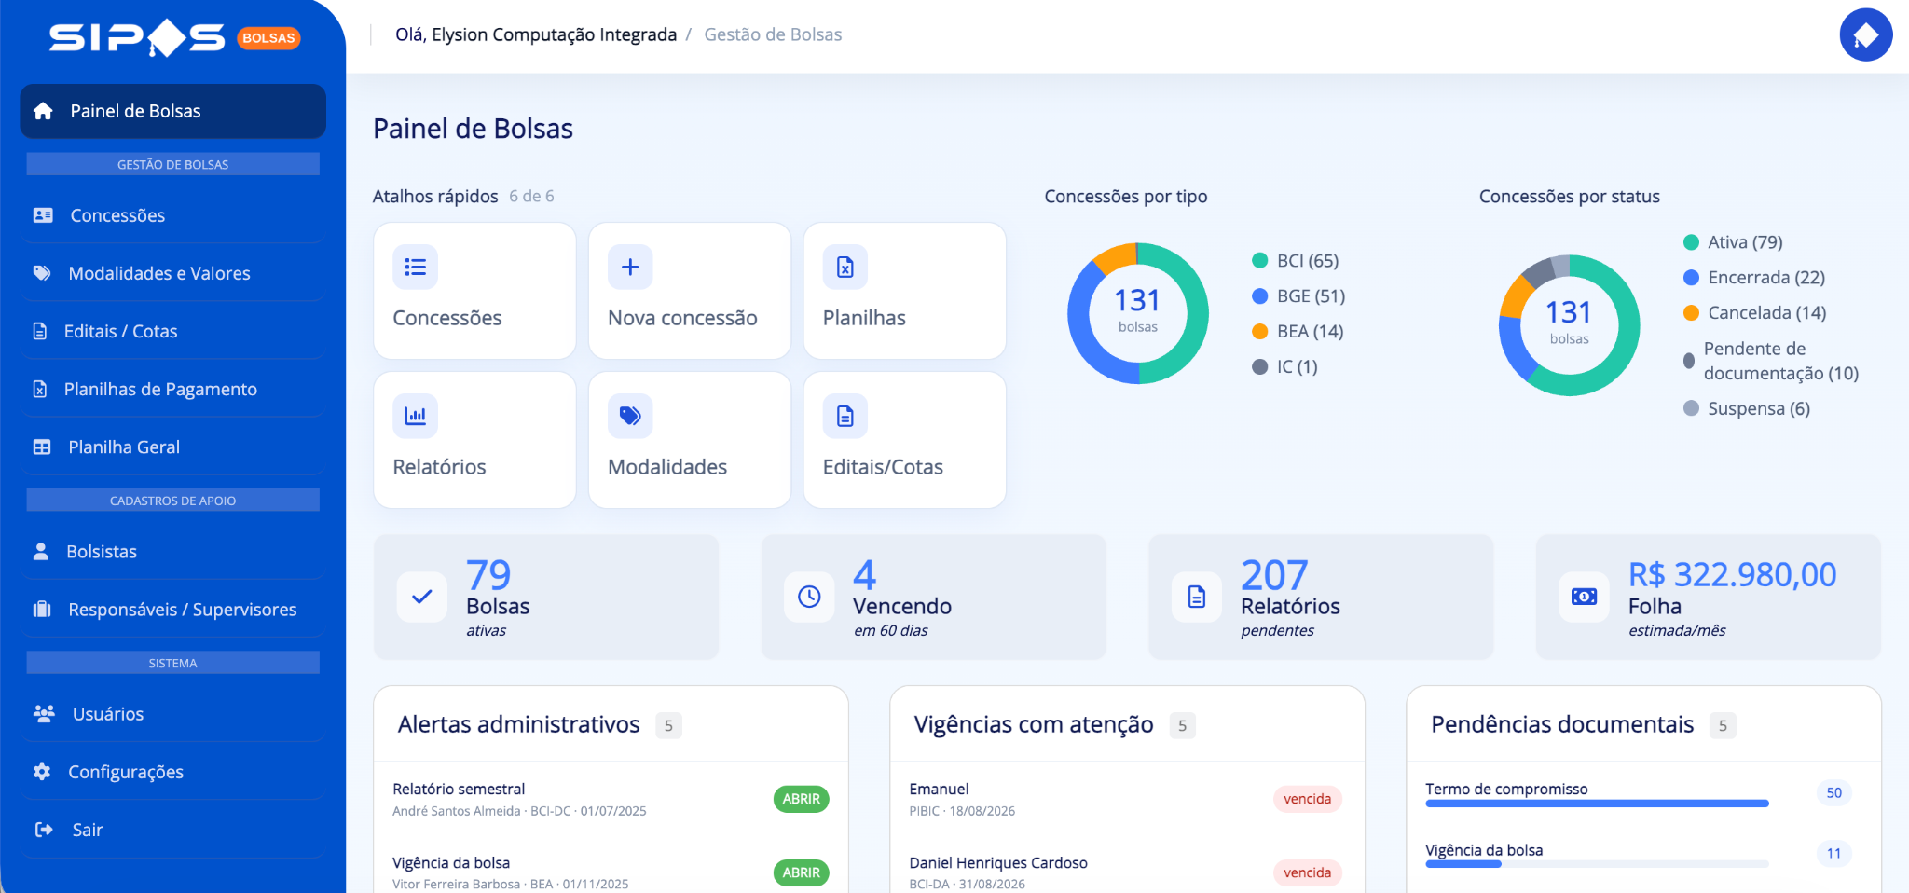Click Suspensa (6) legend entry
Viewport: 1909px width, 893px height.
[x=1747, y=408]
